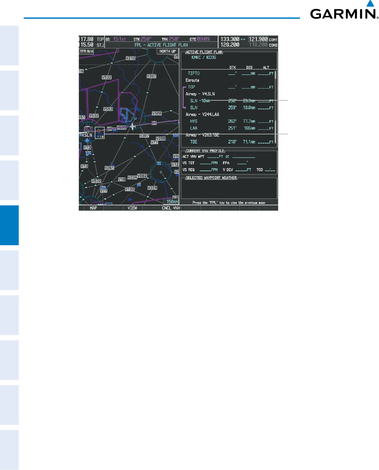Select the SLN VOR label on map
This screenshot has height=470, width=379.
pyautogui.click(x=88, y=129)
